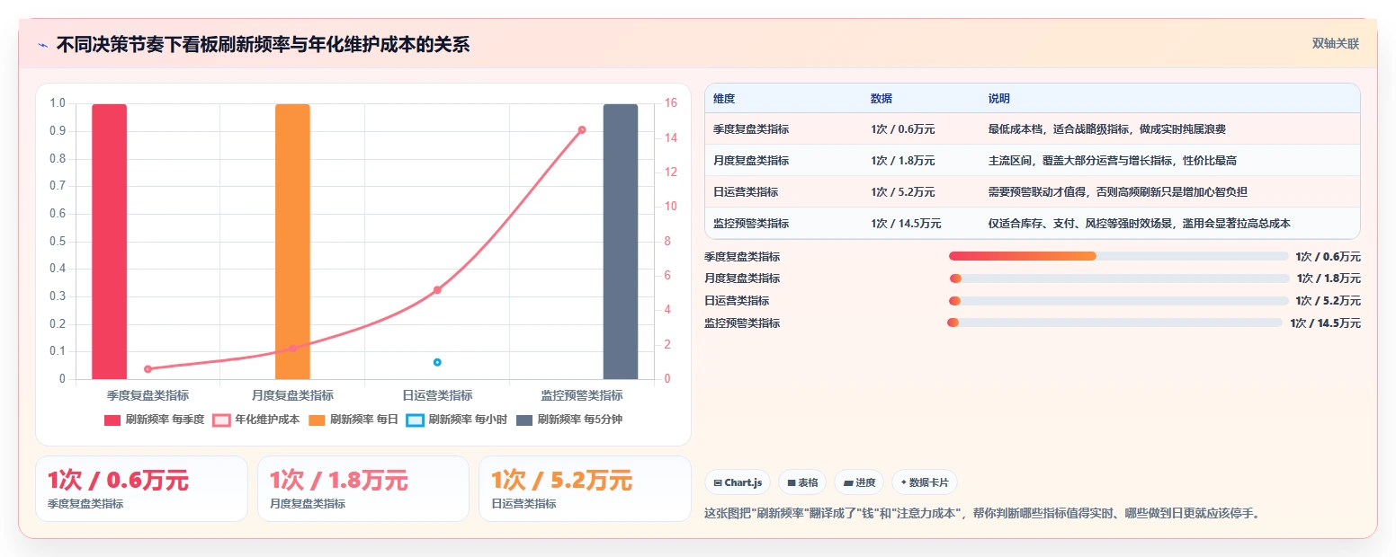This screenshot has width=1396, height=557.
Task: Click the table cell 1次 / 0.6万元
Action: 903,129
